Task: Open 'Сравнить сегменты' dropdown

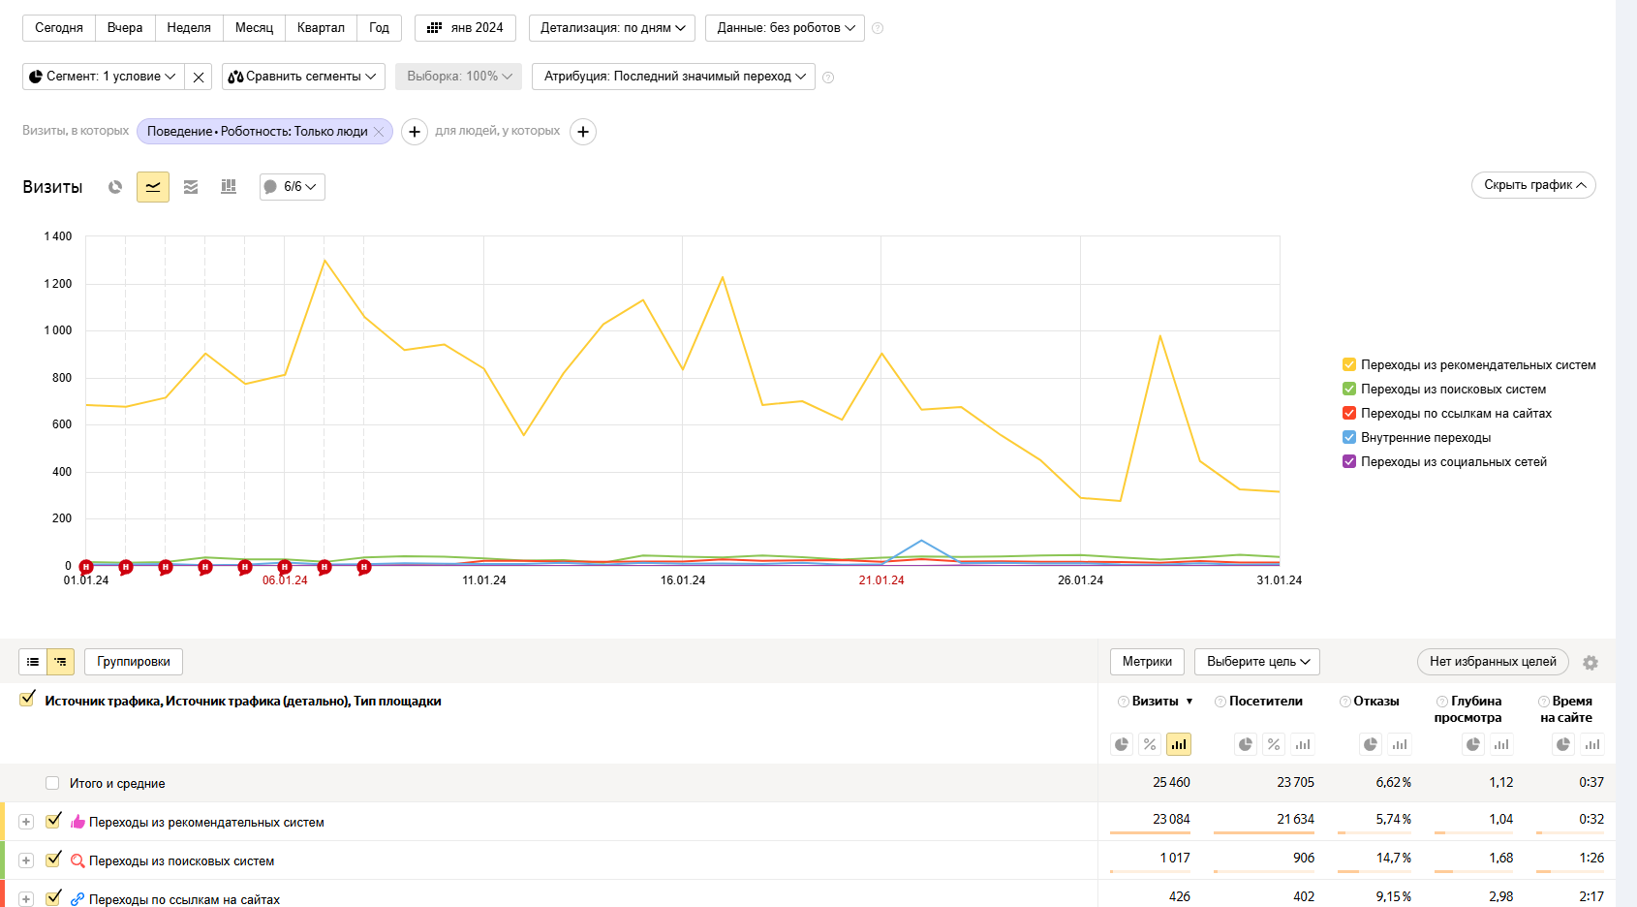Action: point(303,77)
